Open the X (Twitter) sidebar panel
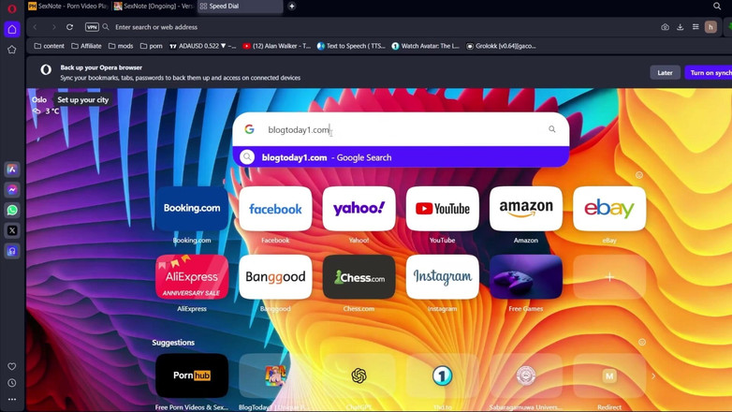 coord(12,230)
